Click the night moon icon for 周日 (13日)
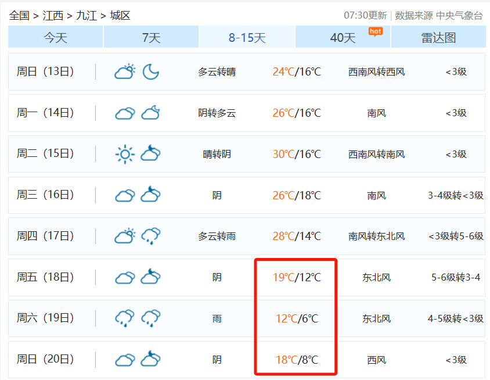 click(x=150, y=71)
